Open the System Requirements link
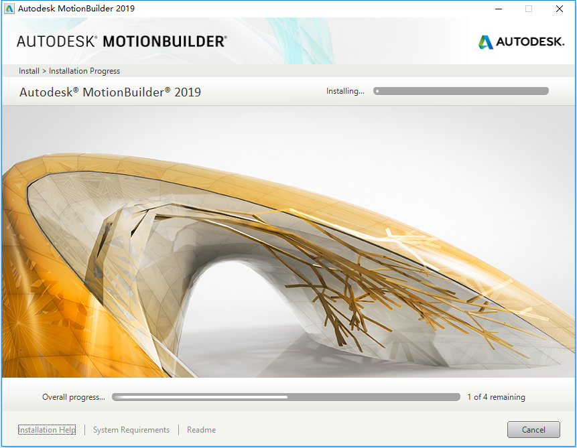 click(131, 430)
